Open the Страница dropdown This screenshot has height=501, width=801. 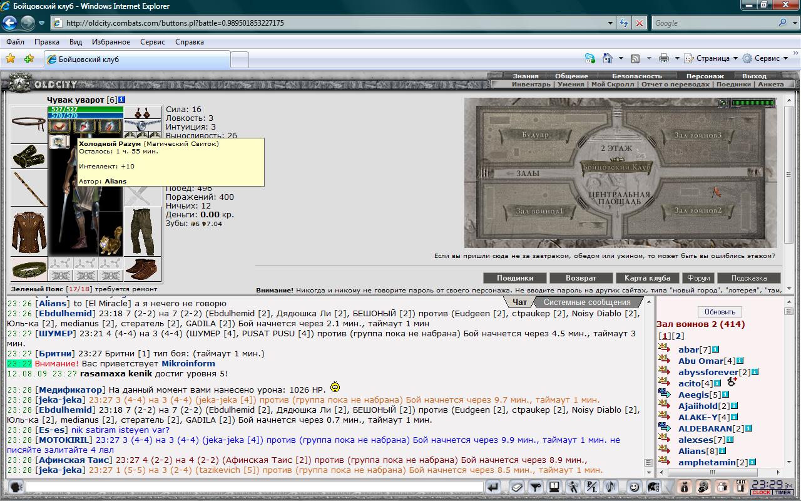(x=711, y=58)
